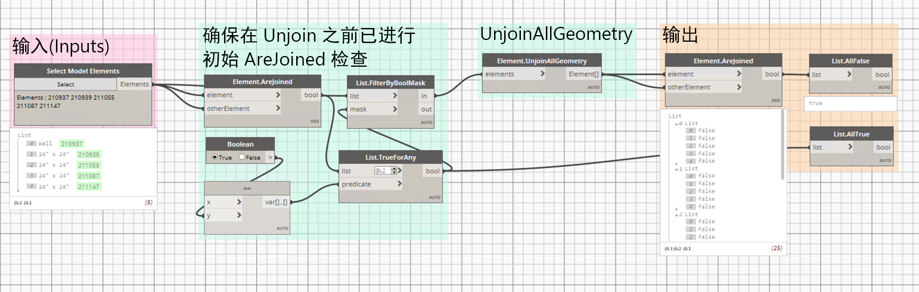Click element ID 210937 in the inputs list
Viewport: 919px width, 292px height.
coord(72,144)
